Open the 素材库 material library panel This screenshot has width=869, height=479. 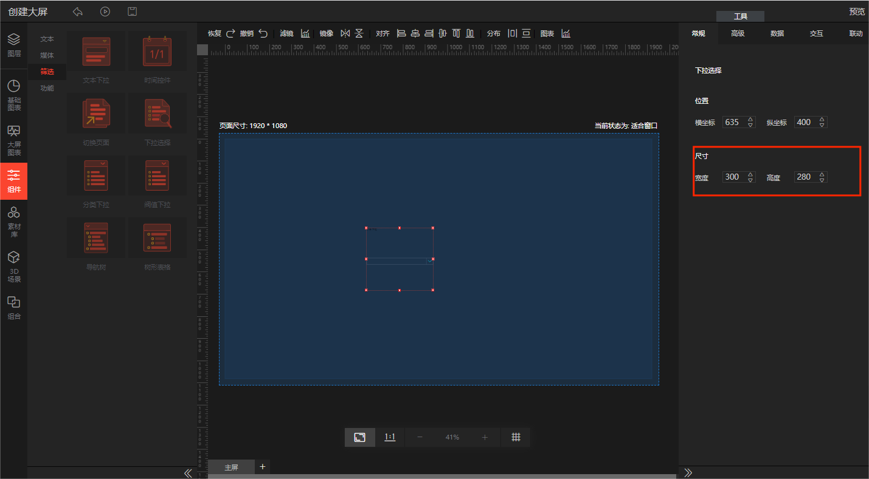(x=13, y=222)
